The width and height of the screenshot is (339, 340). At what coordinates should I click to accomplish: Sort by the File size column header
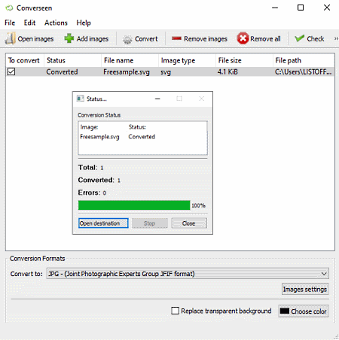pyautogui.click(x=244, y=60)
